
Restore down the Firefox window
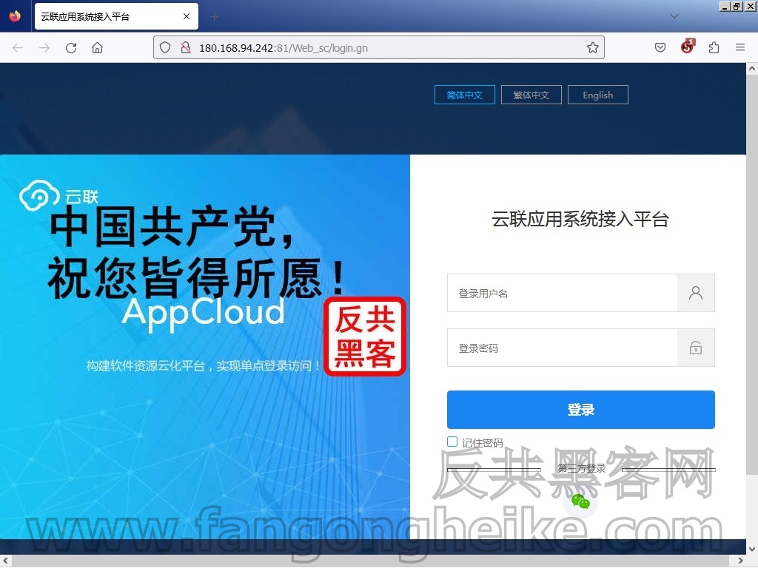737,6
